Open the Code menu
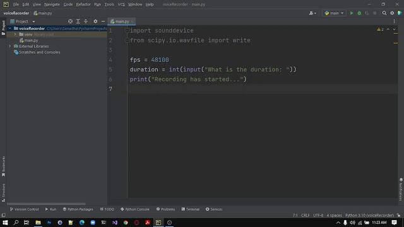The width and height of the screenshot is (404, 227). (x=68, y=4)
